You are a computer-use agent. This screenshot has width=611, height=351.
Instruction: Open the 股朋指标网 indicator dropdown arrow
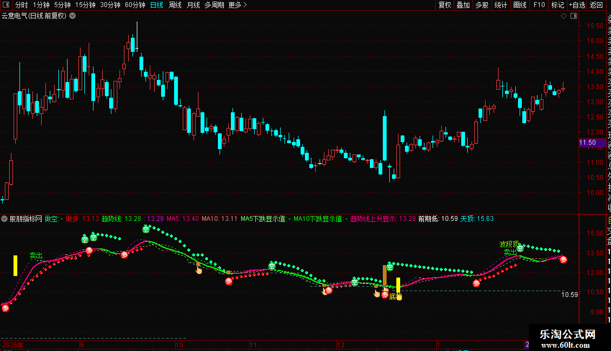click(x=4, y=219)
